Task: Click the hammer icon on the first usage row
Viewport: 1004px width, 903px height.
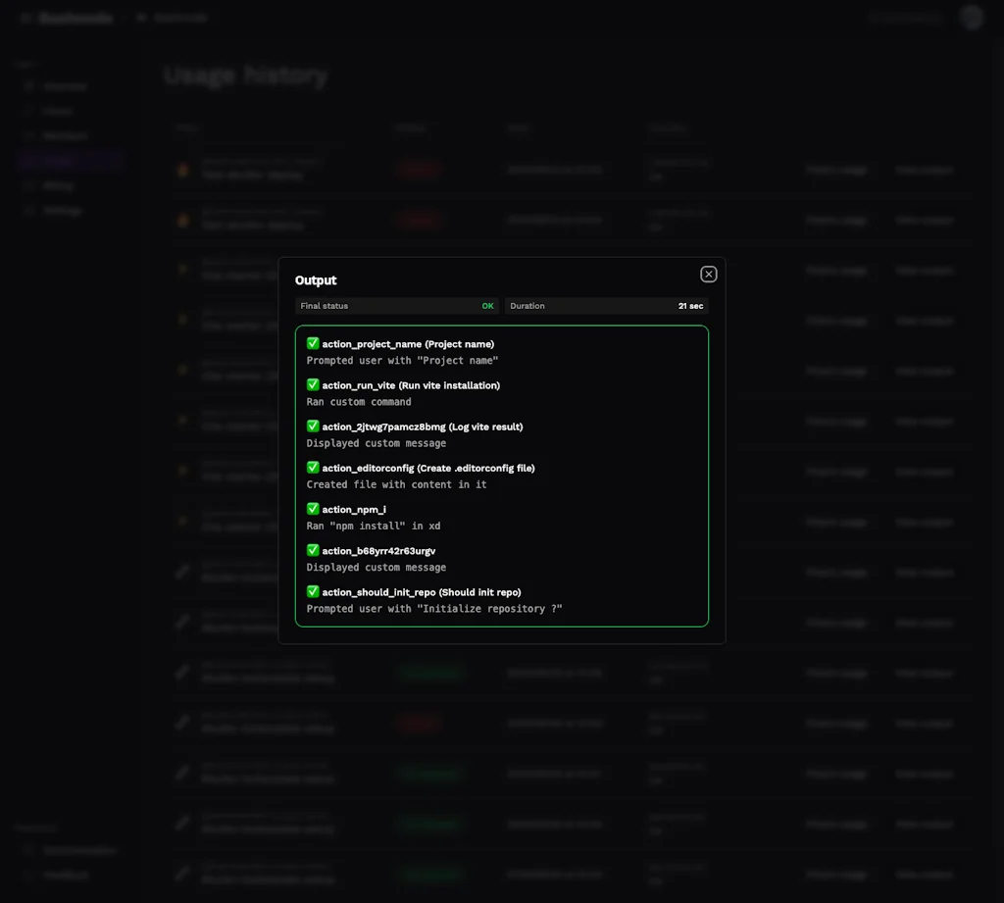Action: point(182,169)
